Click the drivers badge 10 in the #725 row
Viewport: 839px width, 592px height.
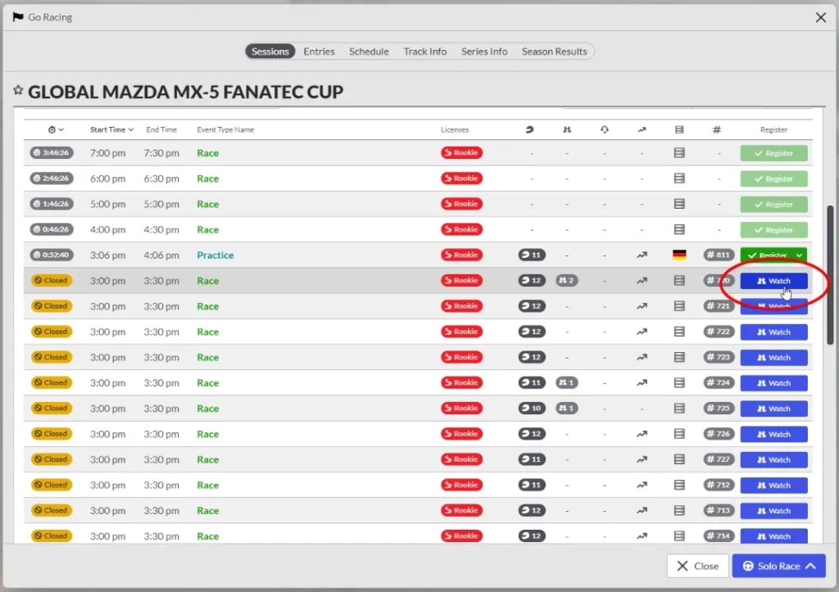pos(532,409)
